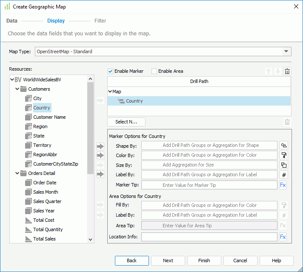Click the Finish button
Viewport: 303px width, 272px height.
[204, 261]
